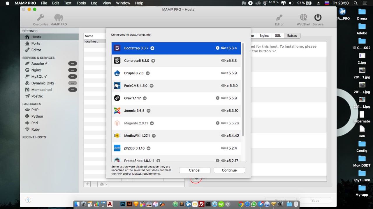
Task: Switch to the Nginx tab
Action: tap(264, 36)
